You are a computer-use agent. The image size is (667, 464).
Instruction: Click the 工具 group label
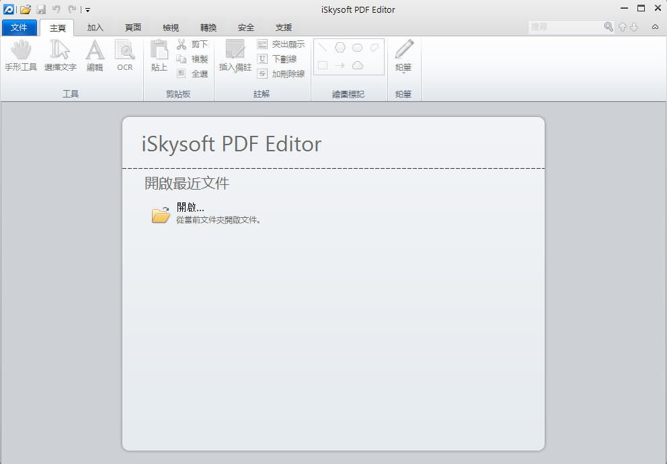[x=71, y=94]
